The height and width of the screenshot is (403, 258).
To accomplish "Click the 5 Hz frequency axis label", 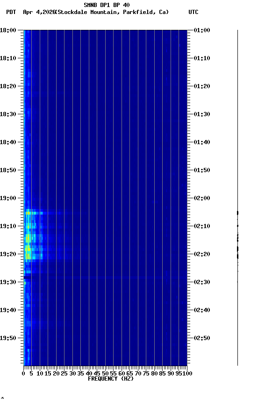I will click(x=31, y=374).
